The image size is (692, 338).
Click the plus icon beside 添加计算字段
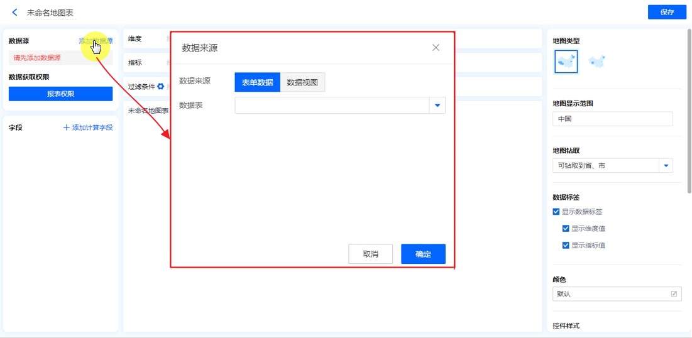67,128
